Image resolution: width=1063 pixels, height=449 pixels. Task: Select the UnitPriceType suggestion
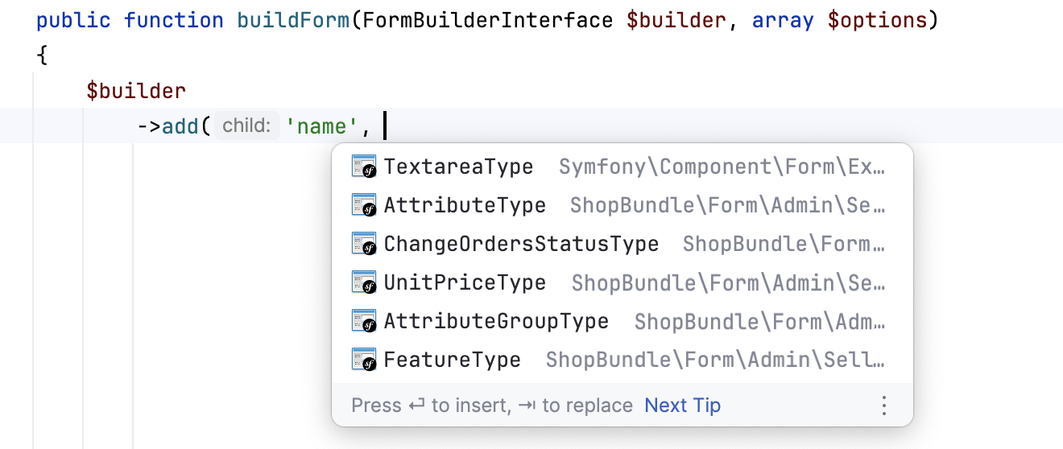pyautogui.click(x=465, y=282)
